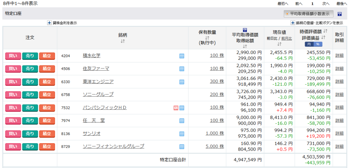Go to next page via 次へ

(325, 3)
